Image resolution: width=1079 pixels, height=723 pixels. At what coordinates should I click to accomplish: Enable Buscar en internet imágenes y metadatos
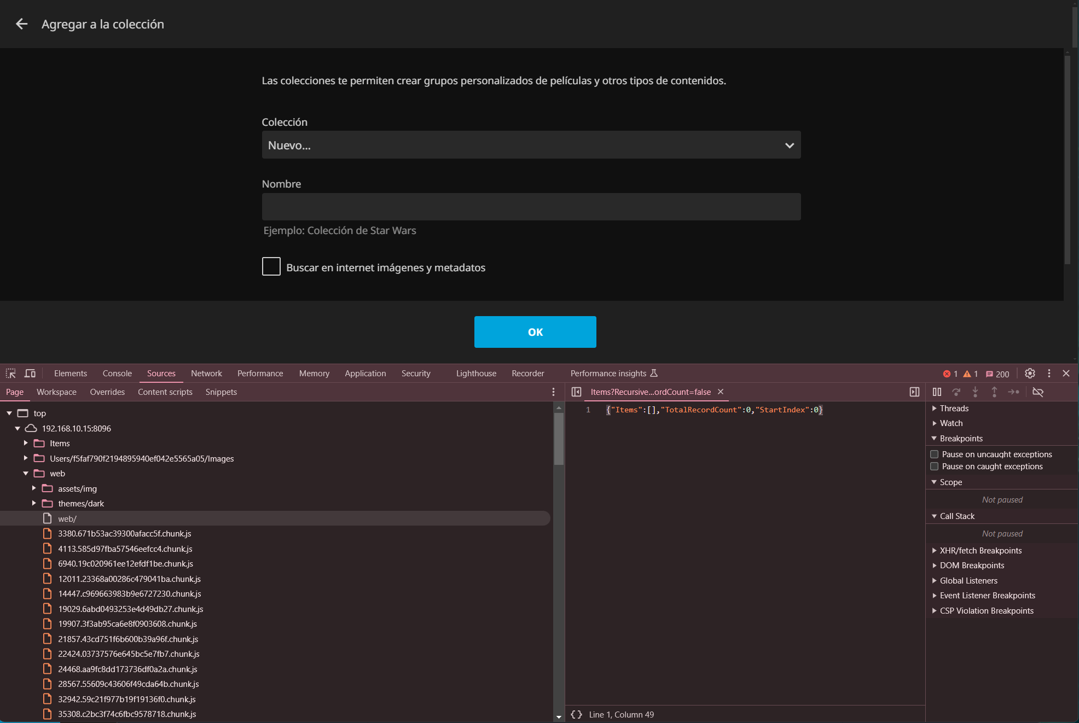coord(271,267)
